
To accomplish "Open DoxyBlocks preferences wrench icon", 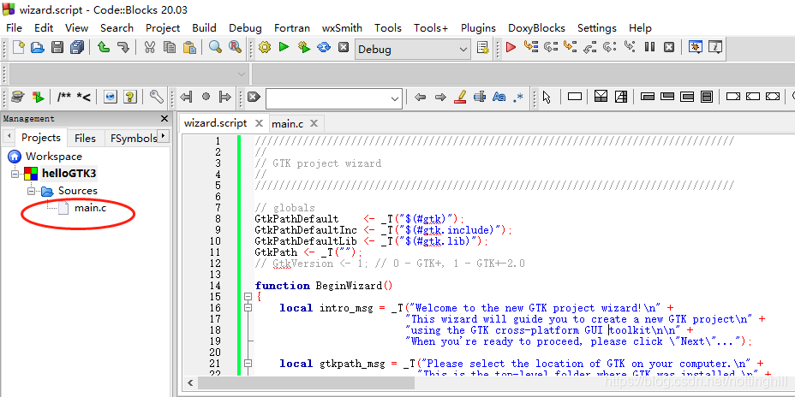I will [157, 96].
